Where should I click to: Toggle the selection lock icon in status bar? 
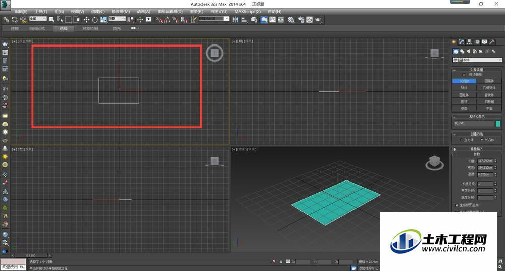click(x=281, y=261)
